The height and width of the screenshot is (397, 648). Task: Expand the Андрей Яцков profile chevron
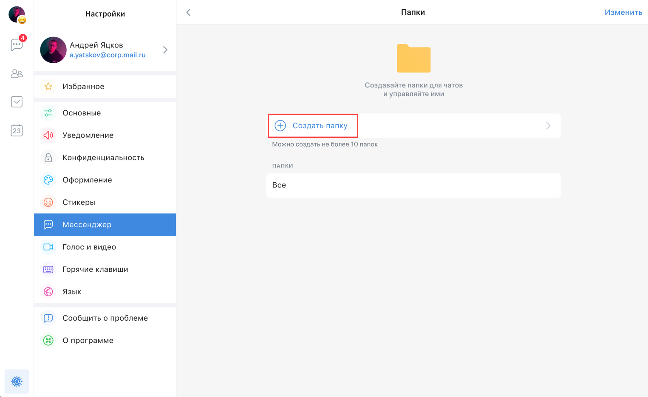tap(165, 50)
